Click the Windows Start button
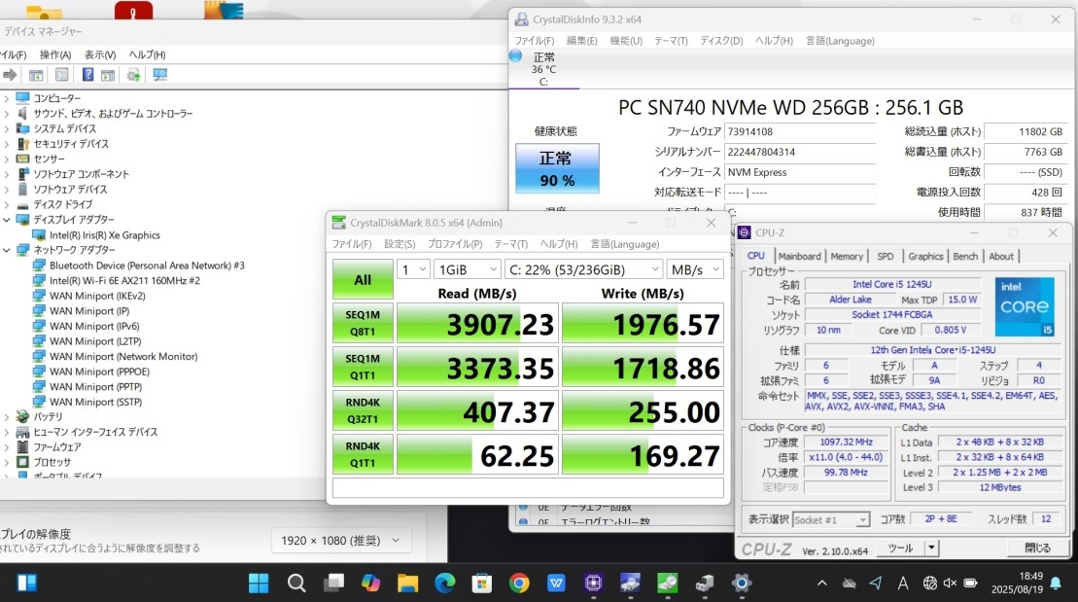Viewport: 1078px width, 602px height. 259,584
